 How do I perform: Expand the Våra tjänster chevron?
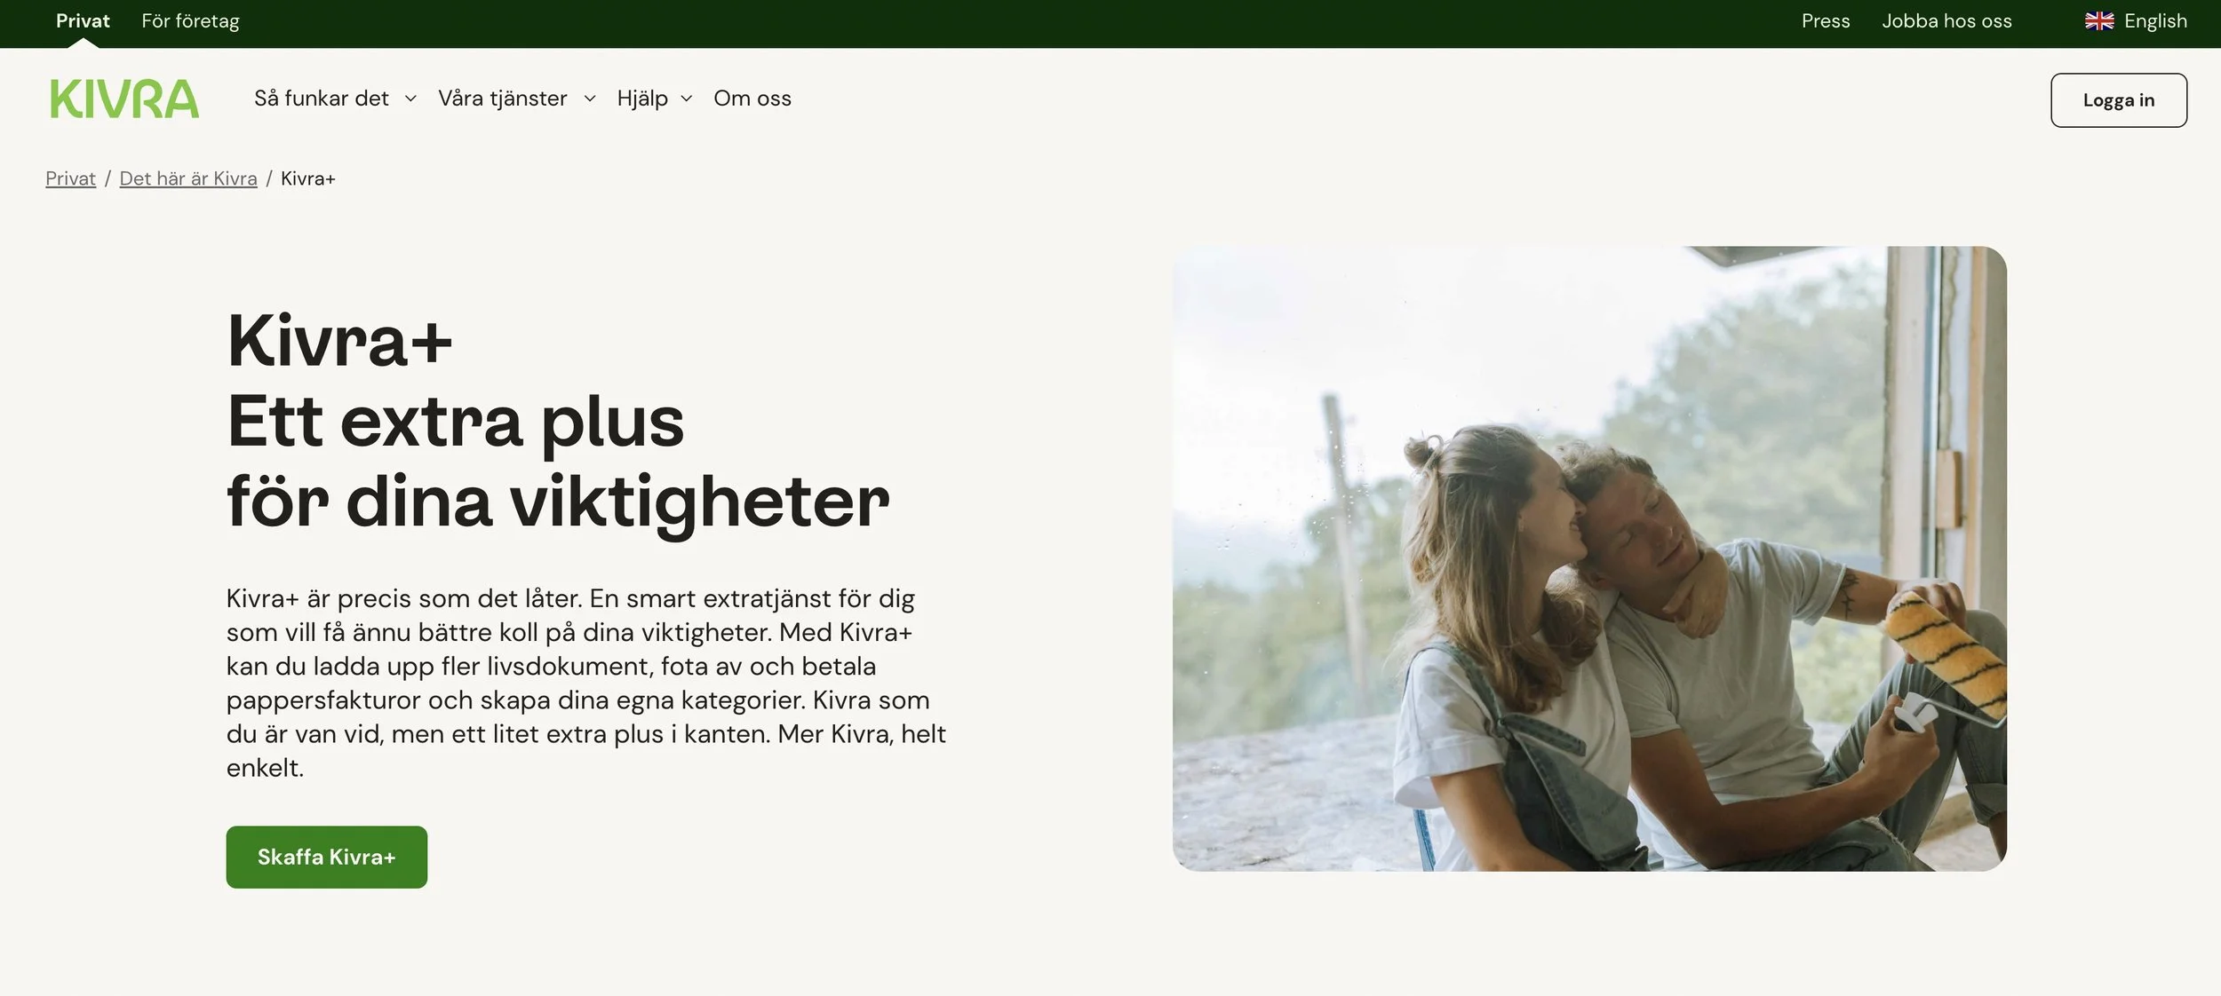click(590, 99)
